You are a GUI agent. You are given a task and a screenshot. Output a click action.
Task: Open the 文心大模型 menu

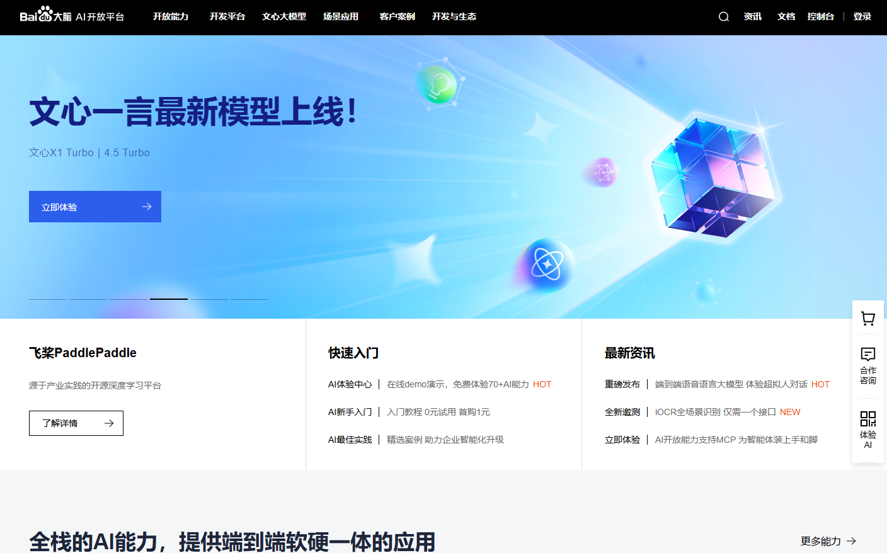pyautogui.click(x=284, y=16)
